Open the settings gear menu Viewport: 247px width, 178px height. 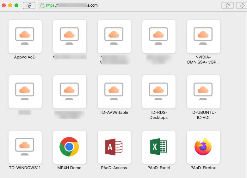pyautogui.click(x=242, y=5)
